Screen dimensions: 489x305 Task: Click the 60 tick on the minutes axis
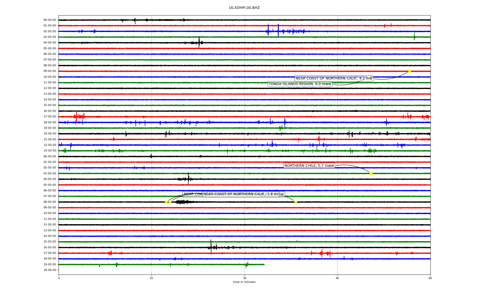[x=430, y=278]
